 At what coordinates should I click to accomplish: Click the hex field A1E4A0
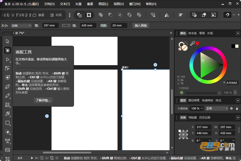(232, 83)
